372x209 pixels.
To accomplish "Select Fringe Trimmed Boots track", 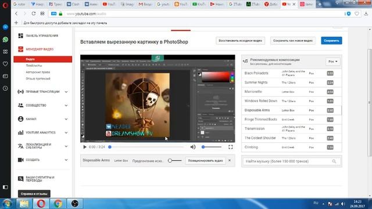I will [292, 120].
